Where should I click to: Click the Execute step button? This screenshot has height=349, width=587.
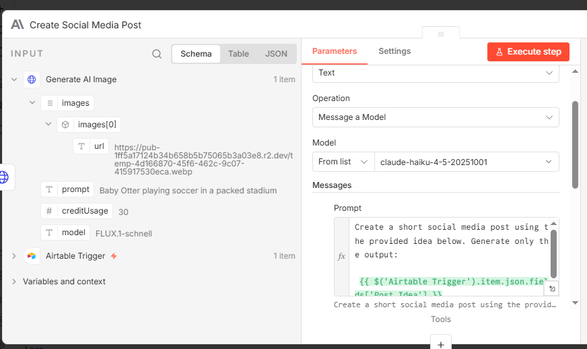[528, 52]
